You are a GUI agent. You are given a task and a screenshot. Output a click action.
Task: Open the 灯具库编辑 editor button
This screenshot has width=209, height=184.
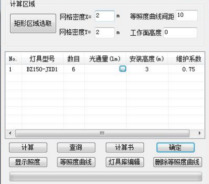tap(125, 162)
